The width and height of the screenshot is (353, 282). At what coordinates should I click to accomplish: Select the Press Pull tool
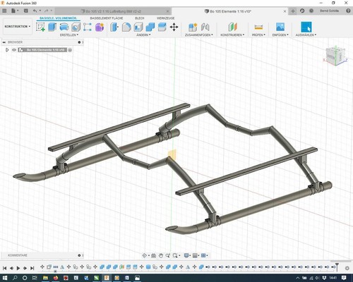(114, 27)
